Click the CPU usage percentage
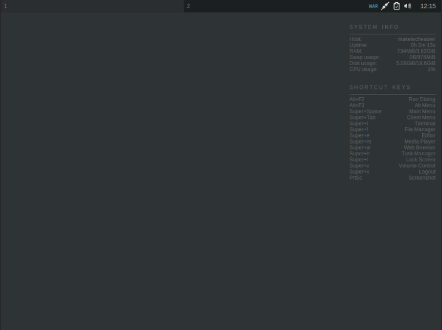The image size is (442, 330). click(432, 69)
